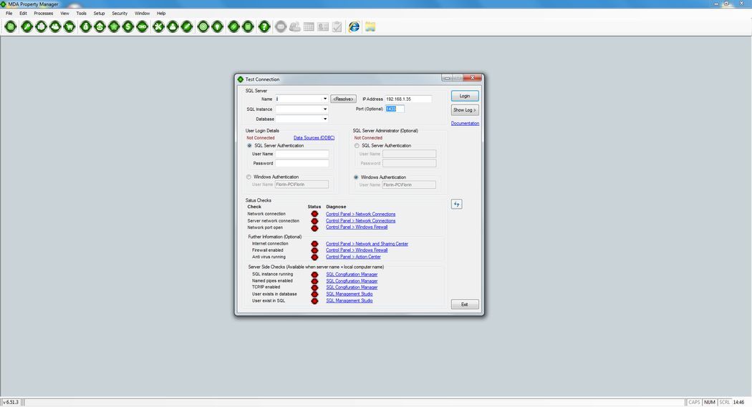Screen dimensions: 752x407
Task: Open SQL Configuration Manager link for TCP/IP enabled
Action: pos(352,288)
